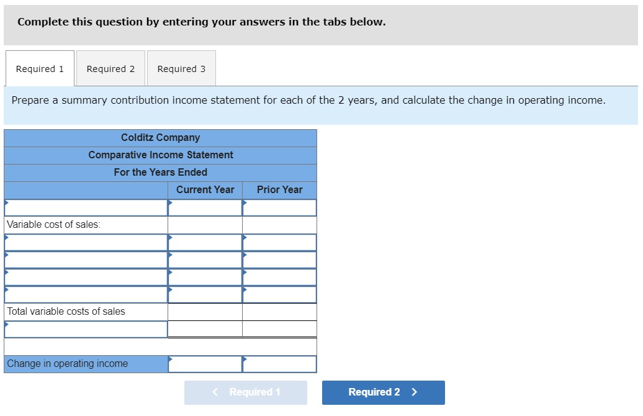Open label dropdown directly above Total variable costs

coord(86,294)
